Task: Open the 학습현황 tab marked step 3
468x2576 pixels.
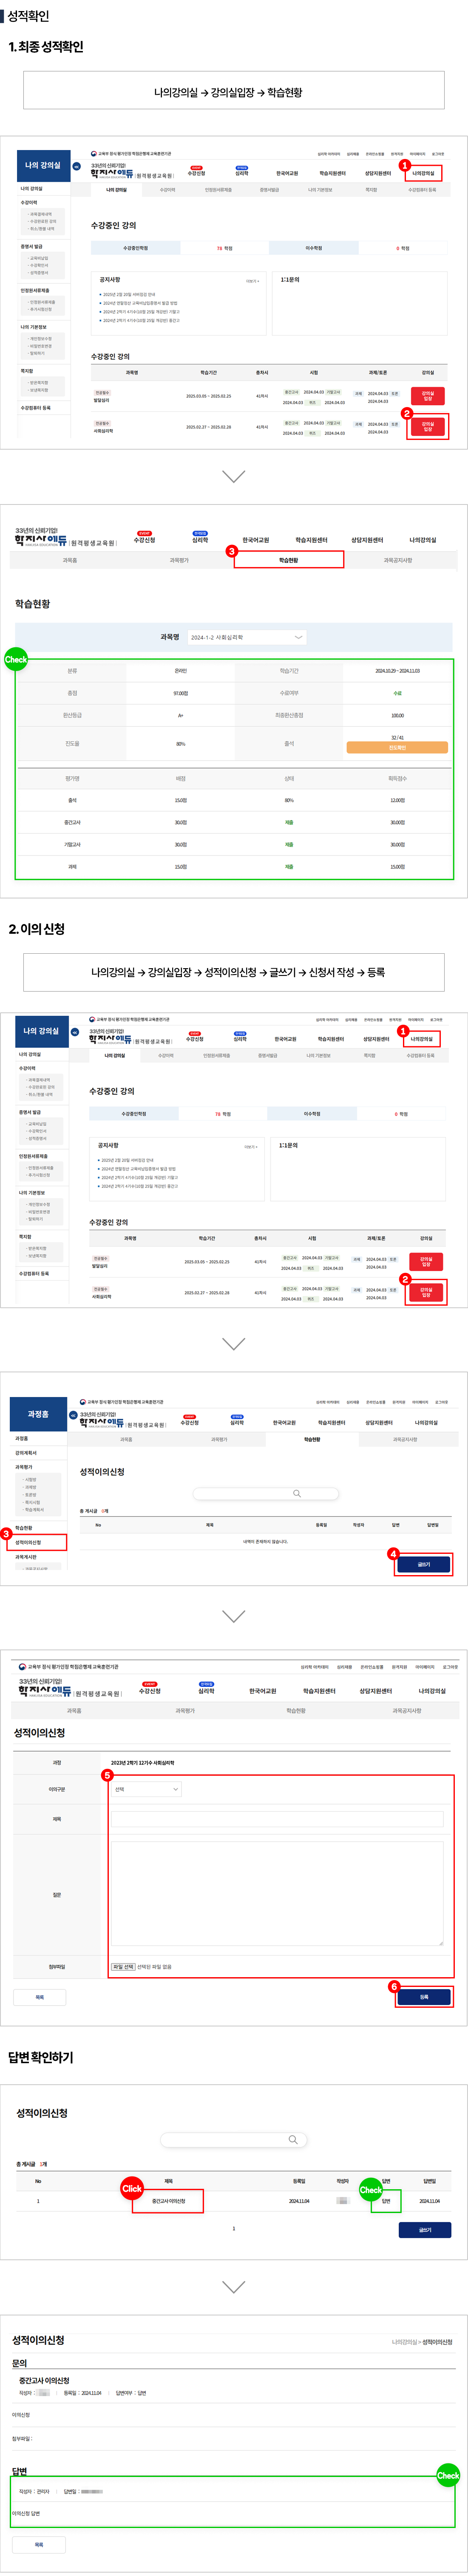Action: (288, 560)
